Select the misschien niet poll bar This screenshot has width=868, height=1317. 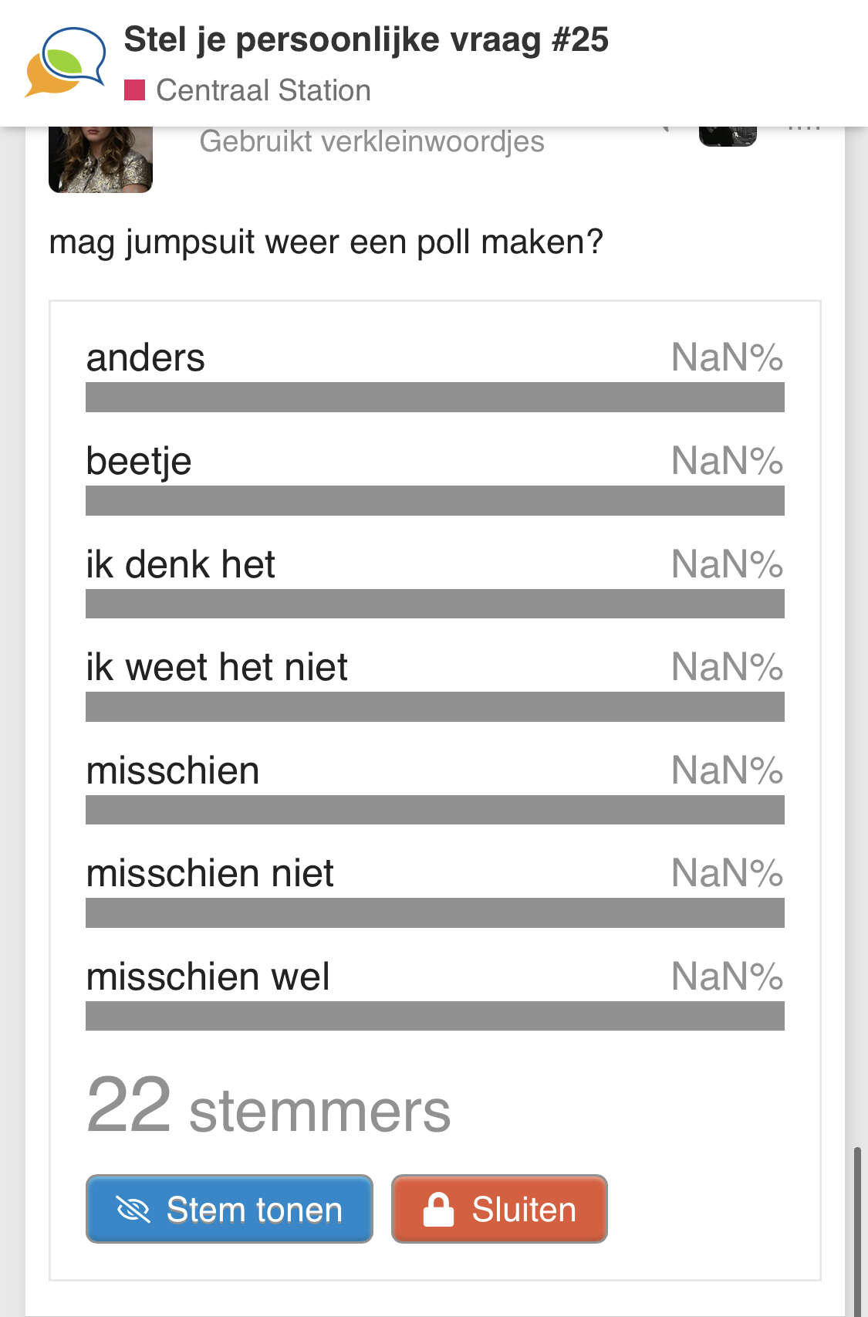click(x=434, y=912)
